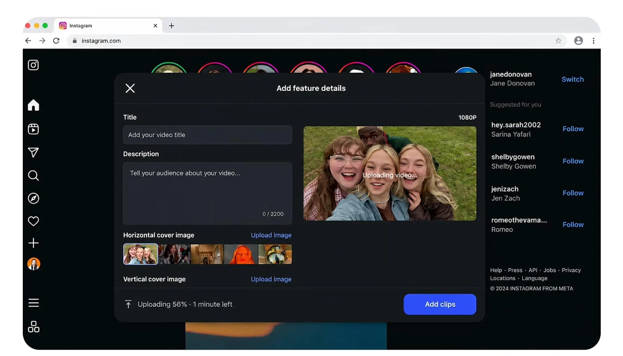The width and height of the screenshot is (623, 356).
Task: Go to Home in the sidebar
Action: click(x=33, y=105)
